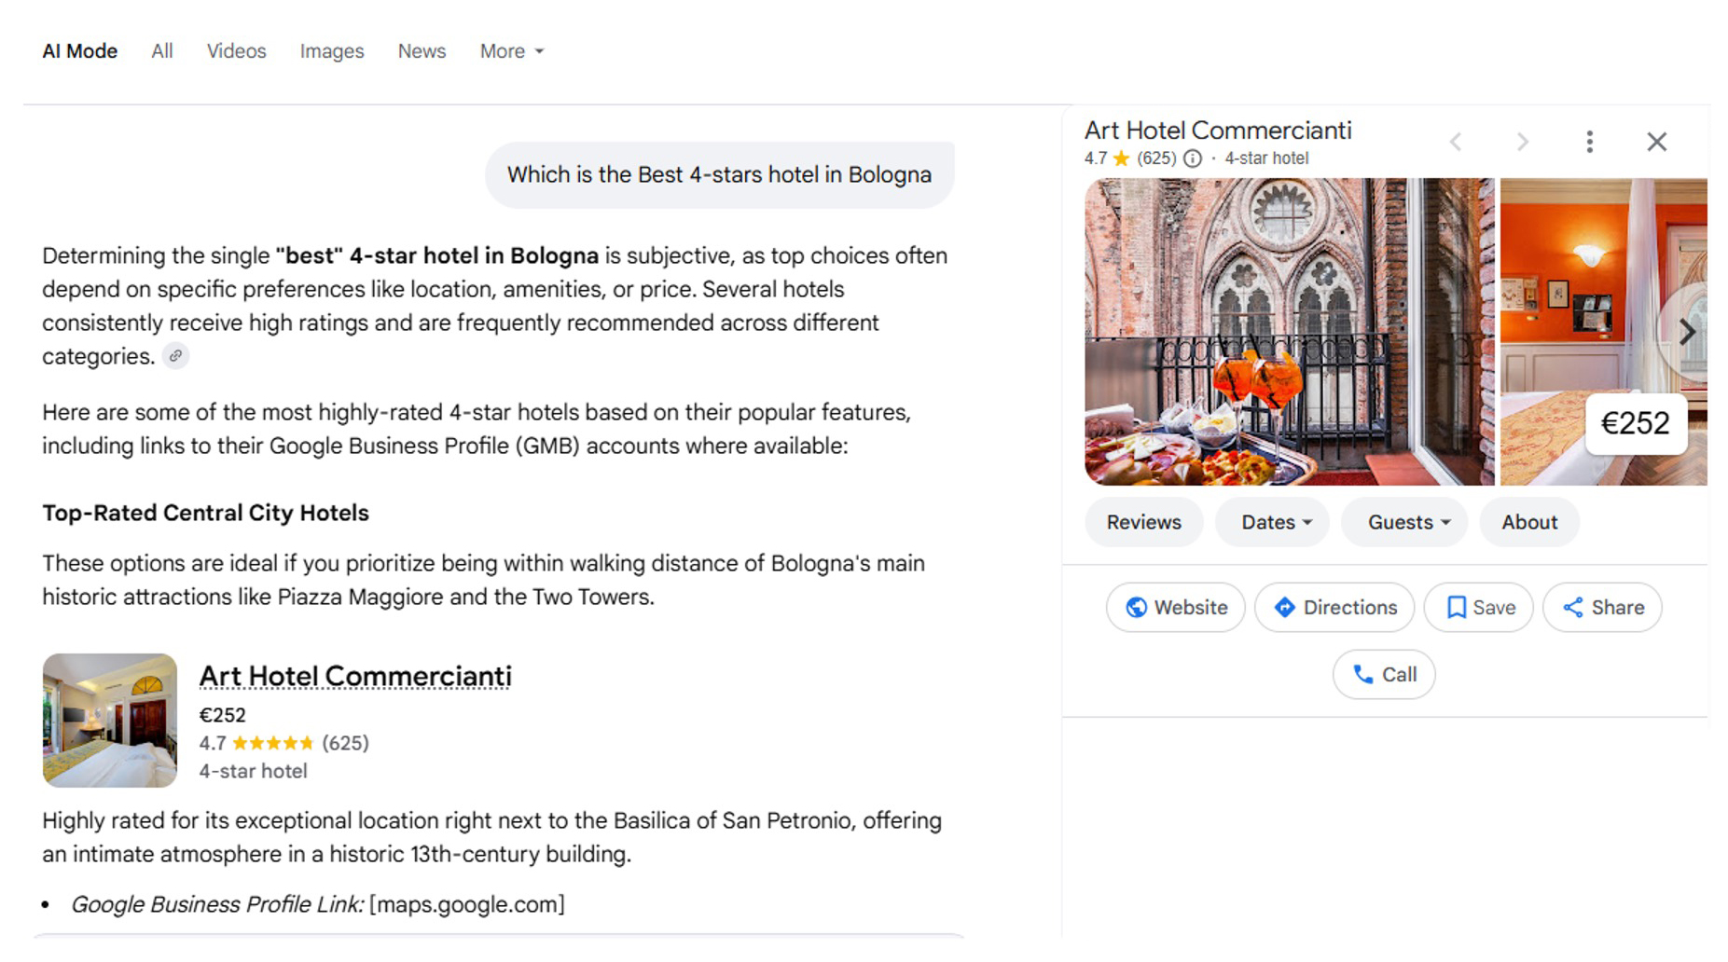Save the hotel with bookmark button
The height and width of the screenshot is (962, 1728).
tap(1479, 608)
